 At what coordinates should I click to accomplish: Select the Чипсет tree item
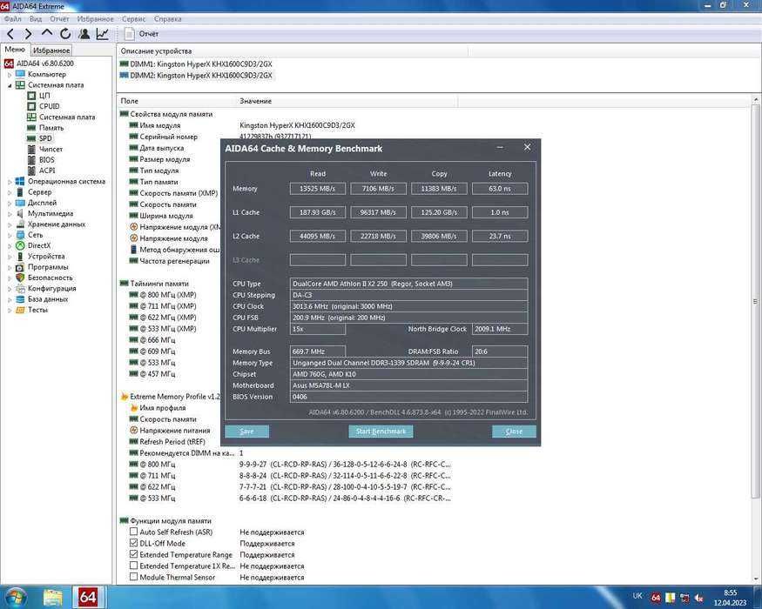51,149
